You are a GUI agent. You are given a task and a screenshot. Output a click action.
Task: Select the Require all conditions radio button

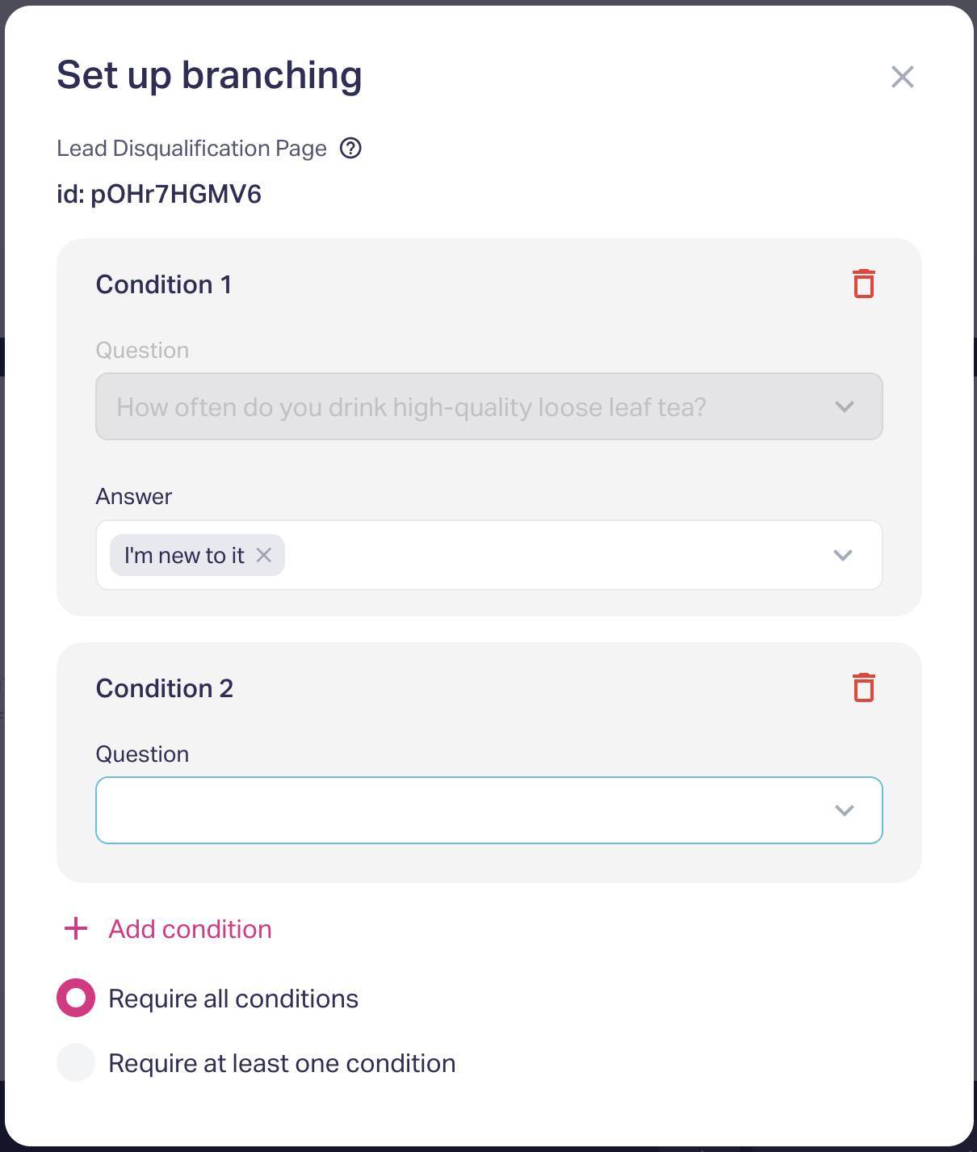[76, 999]
